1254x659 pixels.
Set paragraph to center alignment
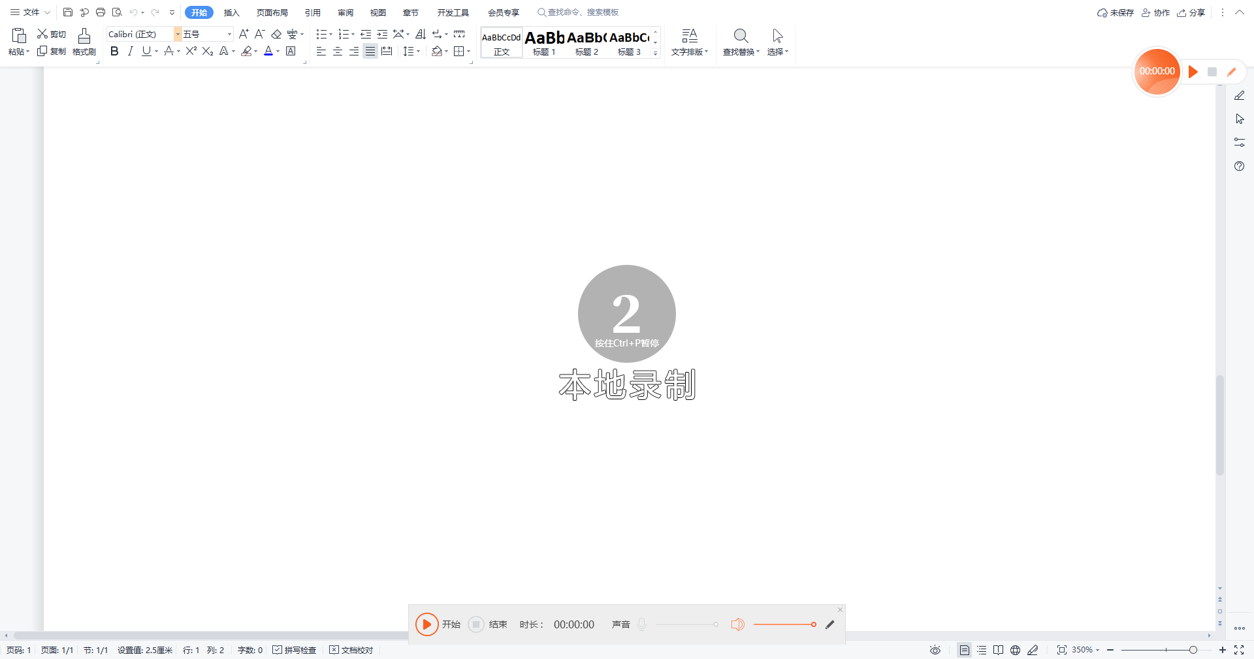click(338, 51)
